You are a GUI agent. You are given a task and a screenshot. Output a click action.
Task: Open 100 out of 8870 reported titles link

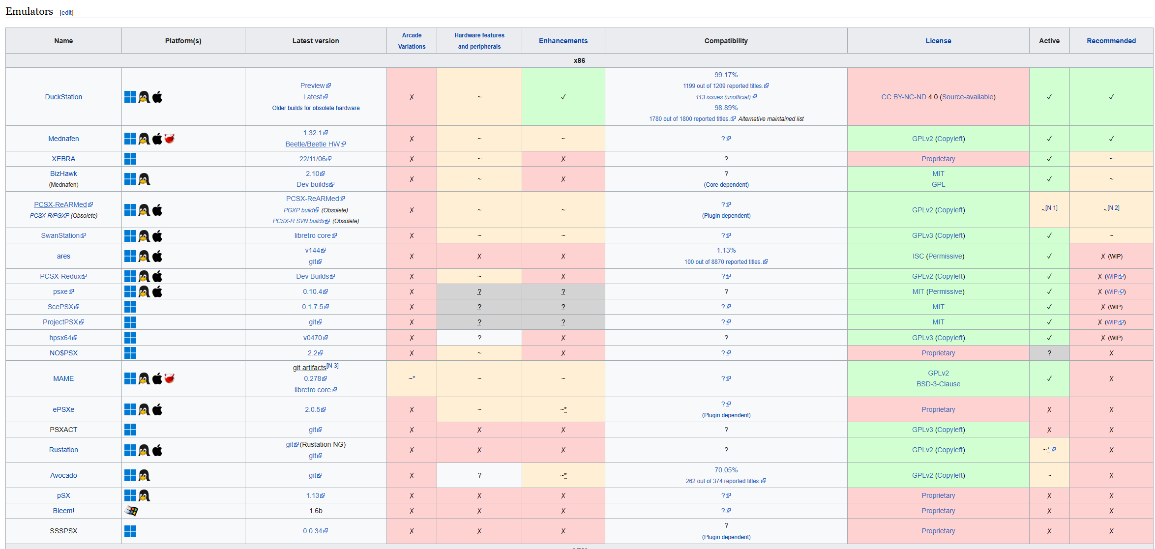click(x=726, y=262)
